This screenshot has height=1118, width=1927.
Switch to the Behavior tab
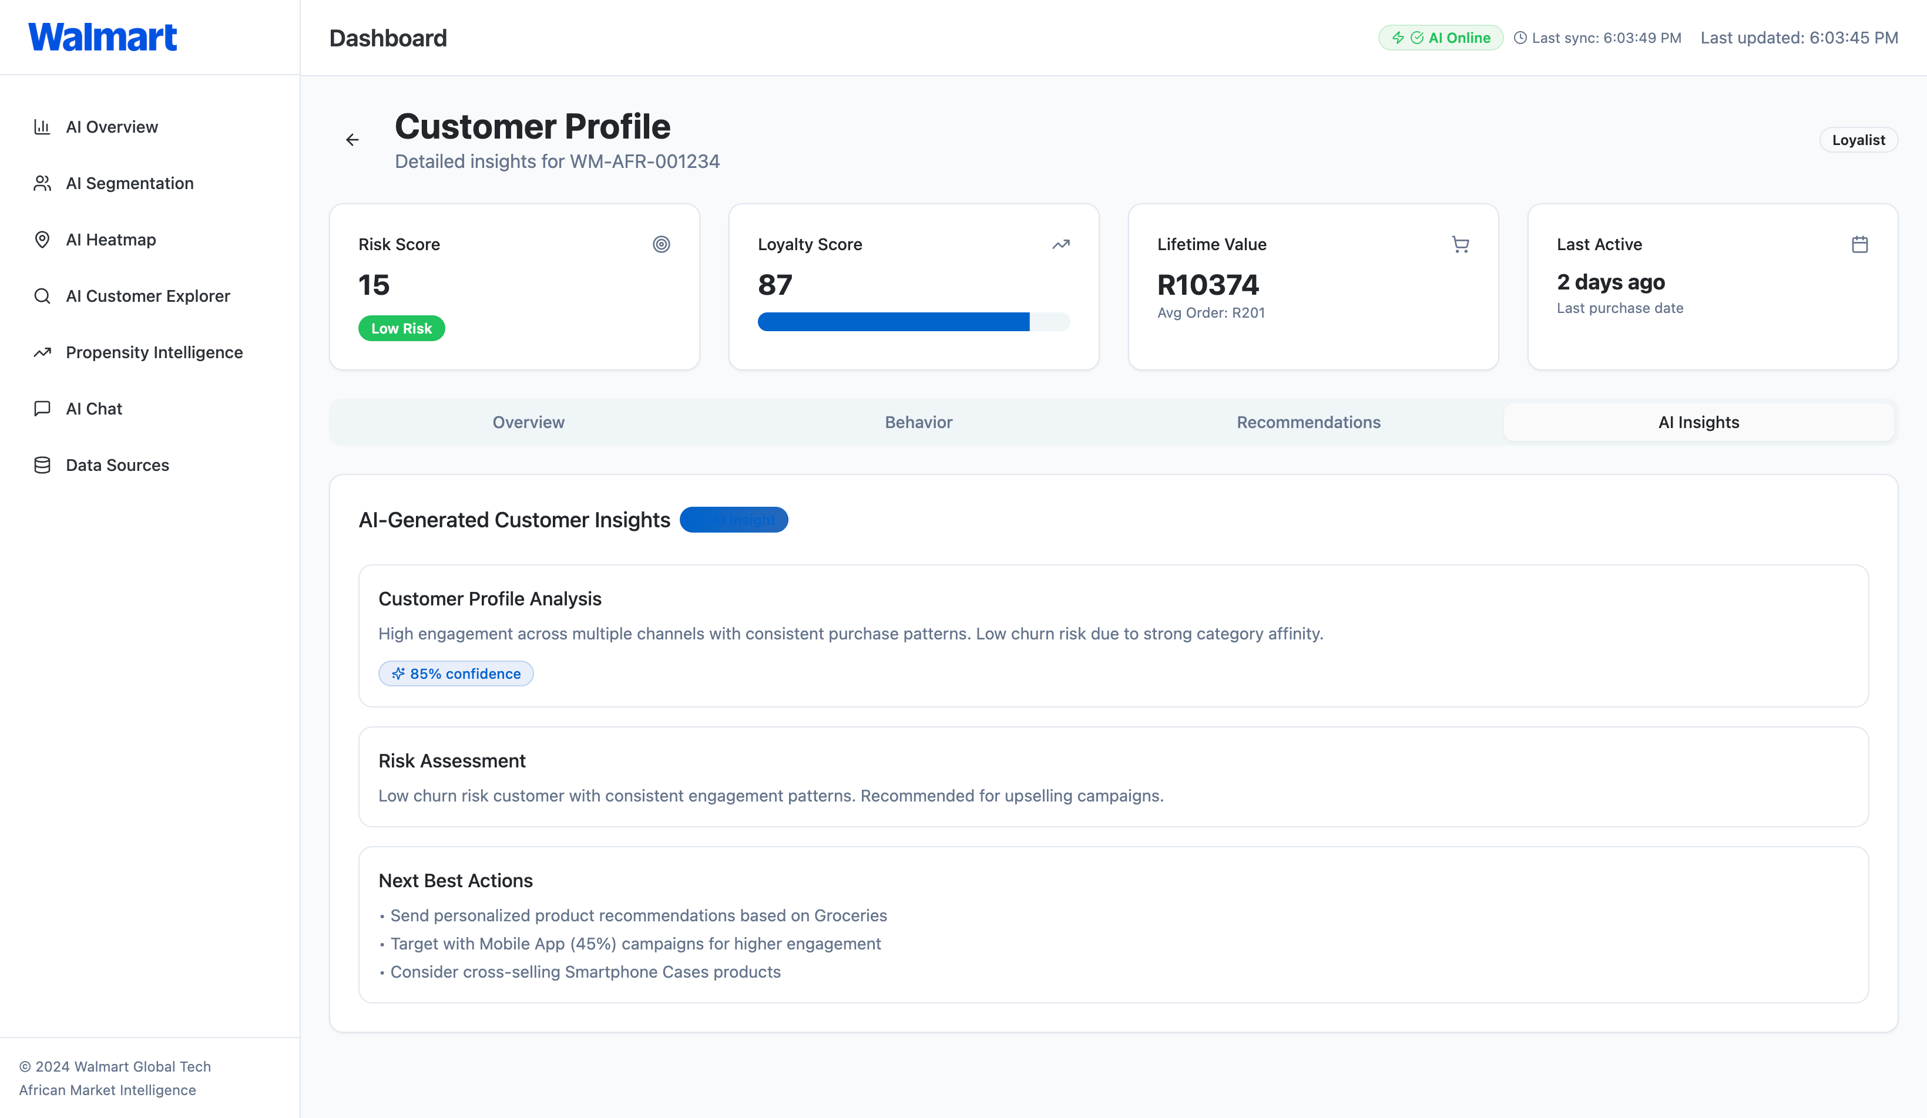(918, 423)
